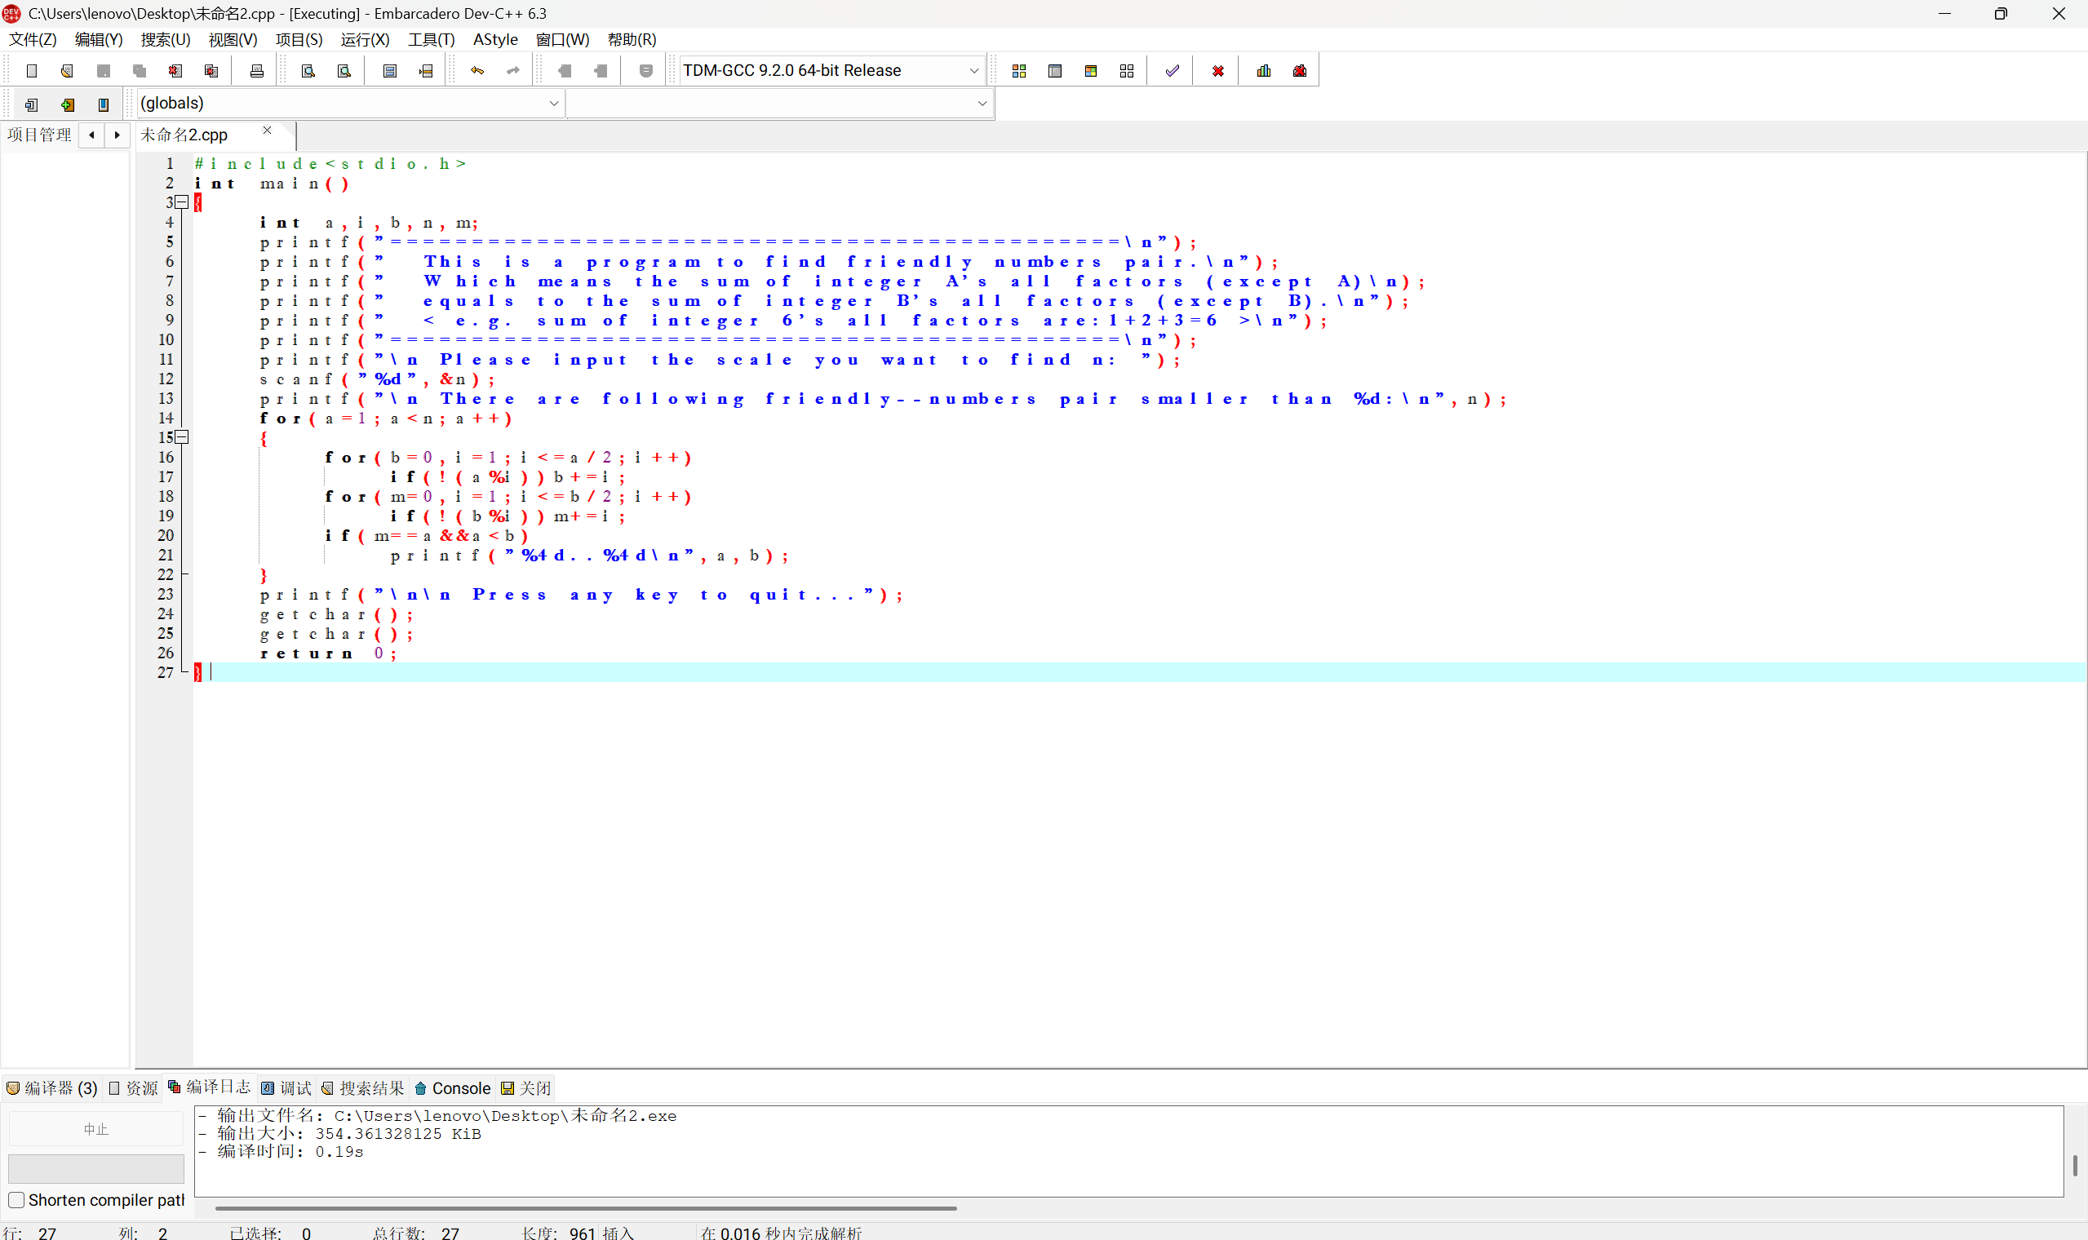Click the Undo arrow icon
This screenshot has width=2088, height=1240.
477,71
